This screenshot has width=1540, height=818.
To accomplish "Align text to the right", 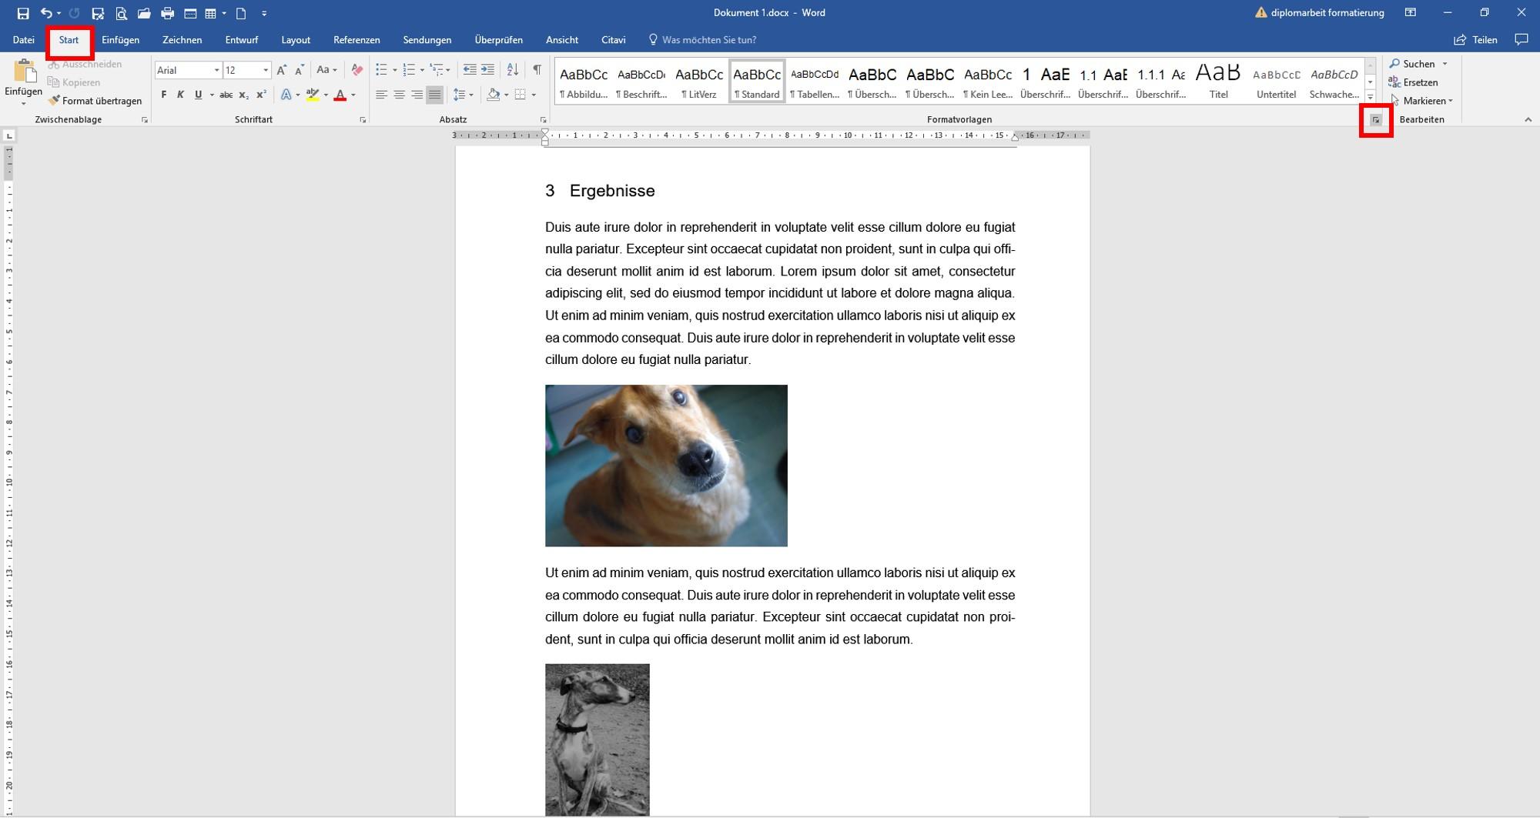I will point(417,95).
